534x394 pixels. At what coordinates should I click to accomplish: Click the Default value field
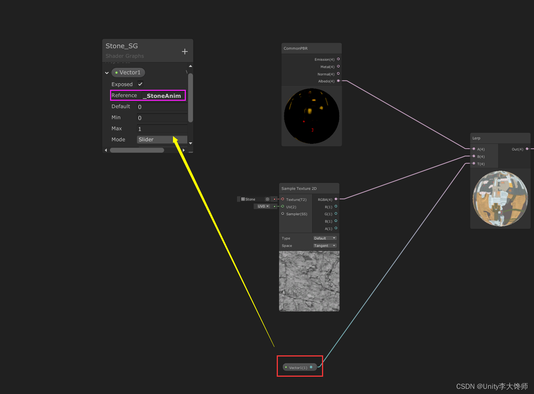tap(162, 107)
